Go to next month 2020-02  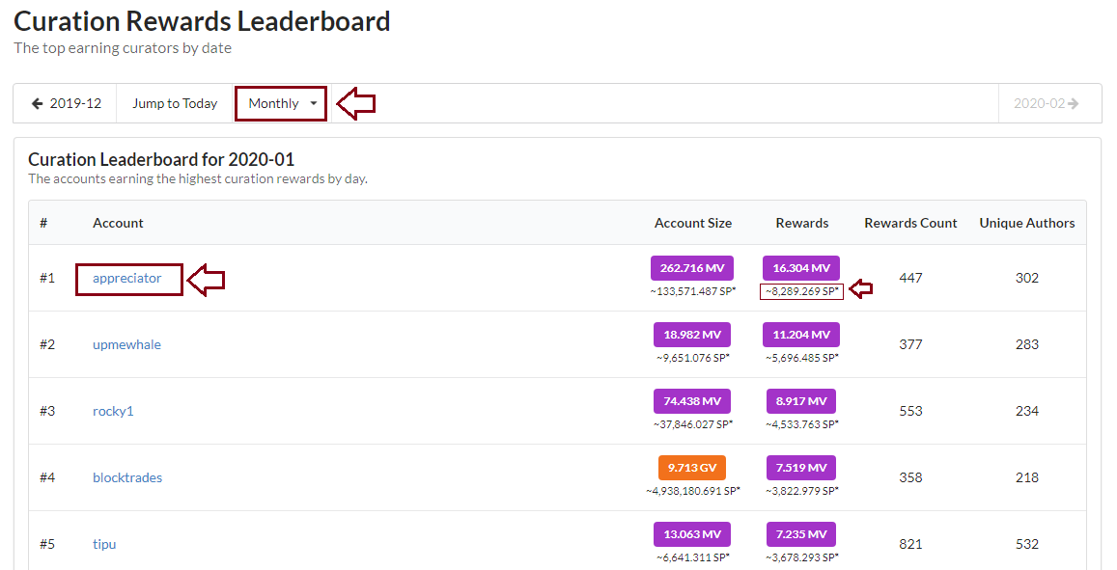1049,103
